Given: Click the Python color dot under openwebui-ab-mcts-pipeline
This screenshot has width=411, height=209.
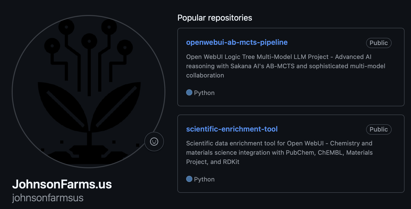Looking at the screenshot, I should coord(189,93).
